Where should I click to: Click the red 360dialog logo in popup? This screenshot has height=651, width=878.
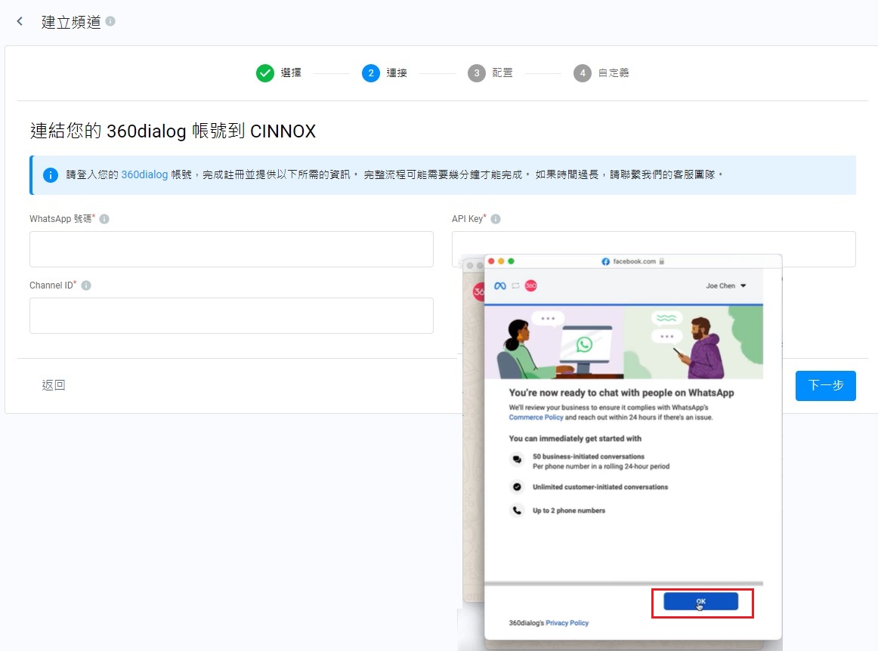click(531, 285)
